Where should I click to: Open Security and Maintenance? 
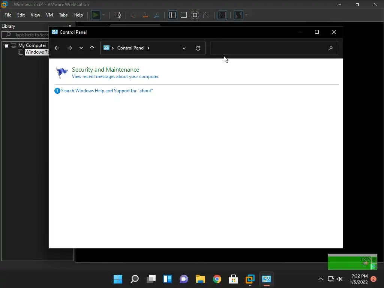(105, 69)
